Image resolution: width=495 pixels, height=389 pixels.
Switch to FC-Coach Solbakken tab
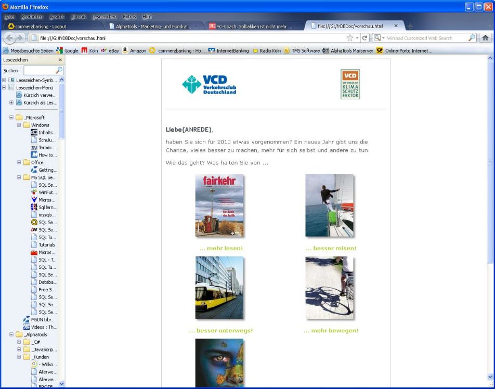pos(254,26)
